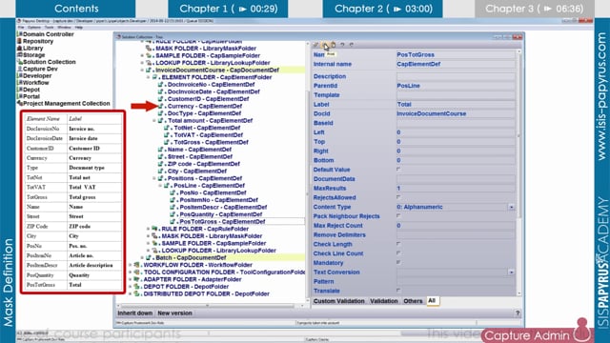
Task: Click the question mark help icon
Action: coord(518,313)
